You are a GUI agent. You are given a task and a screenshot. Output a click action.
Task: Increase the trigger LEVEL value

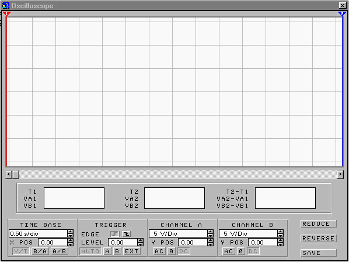point(141,240)
